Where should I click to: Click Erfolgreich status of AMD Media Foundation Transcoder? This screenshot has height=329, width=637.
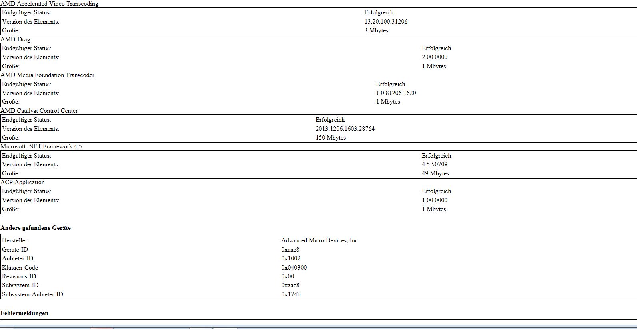click(391, 84)
